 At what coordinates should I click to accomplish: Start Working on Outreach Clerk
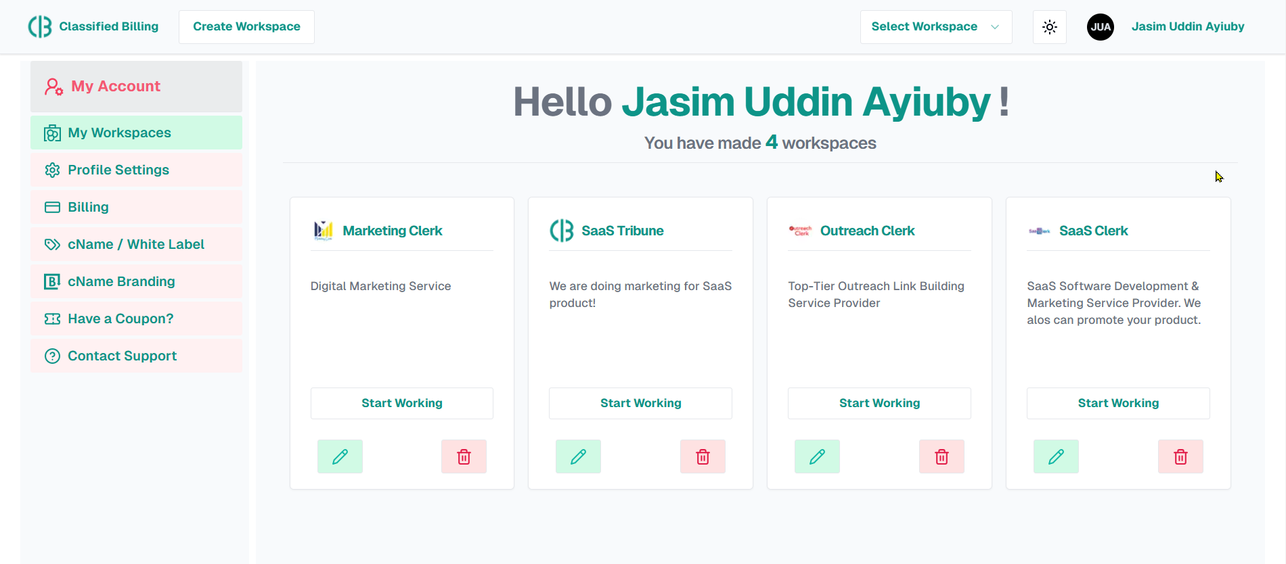tap(879, 403)
